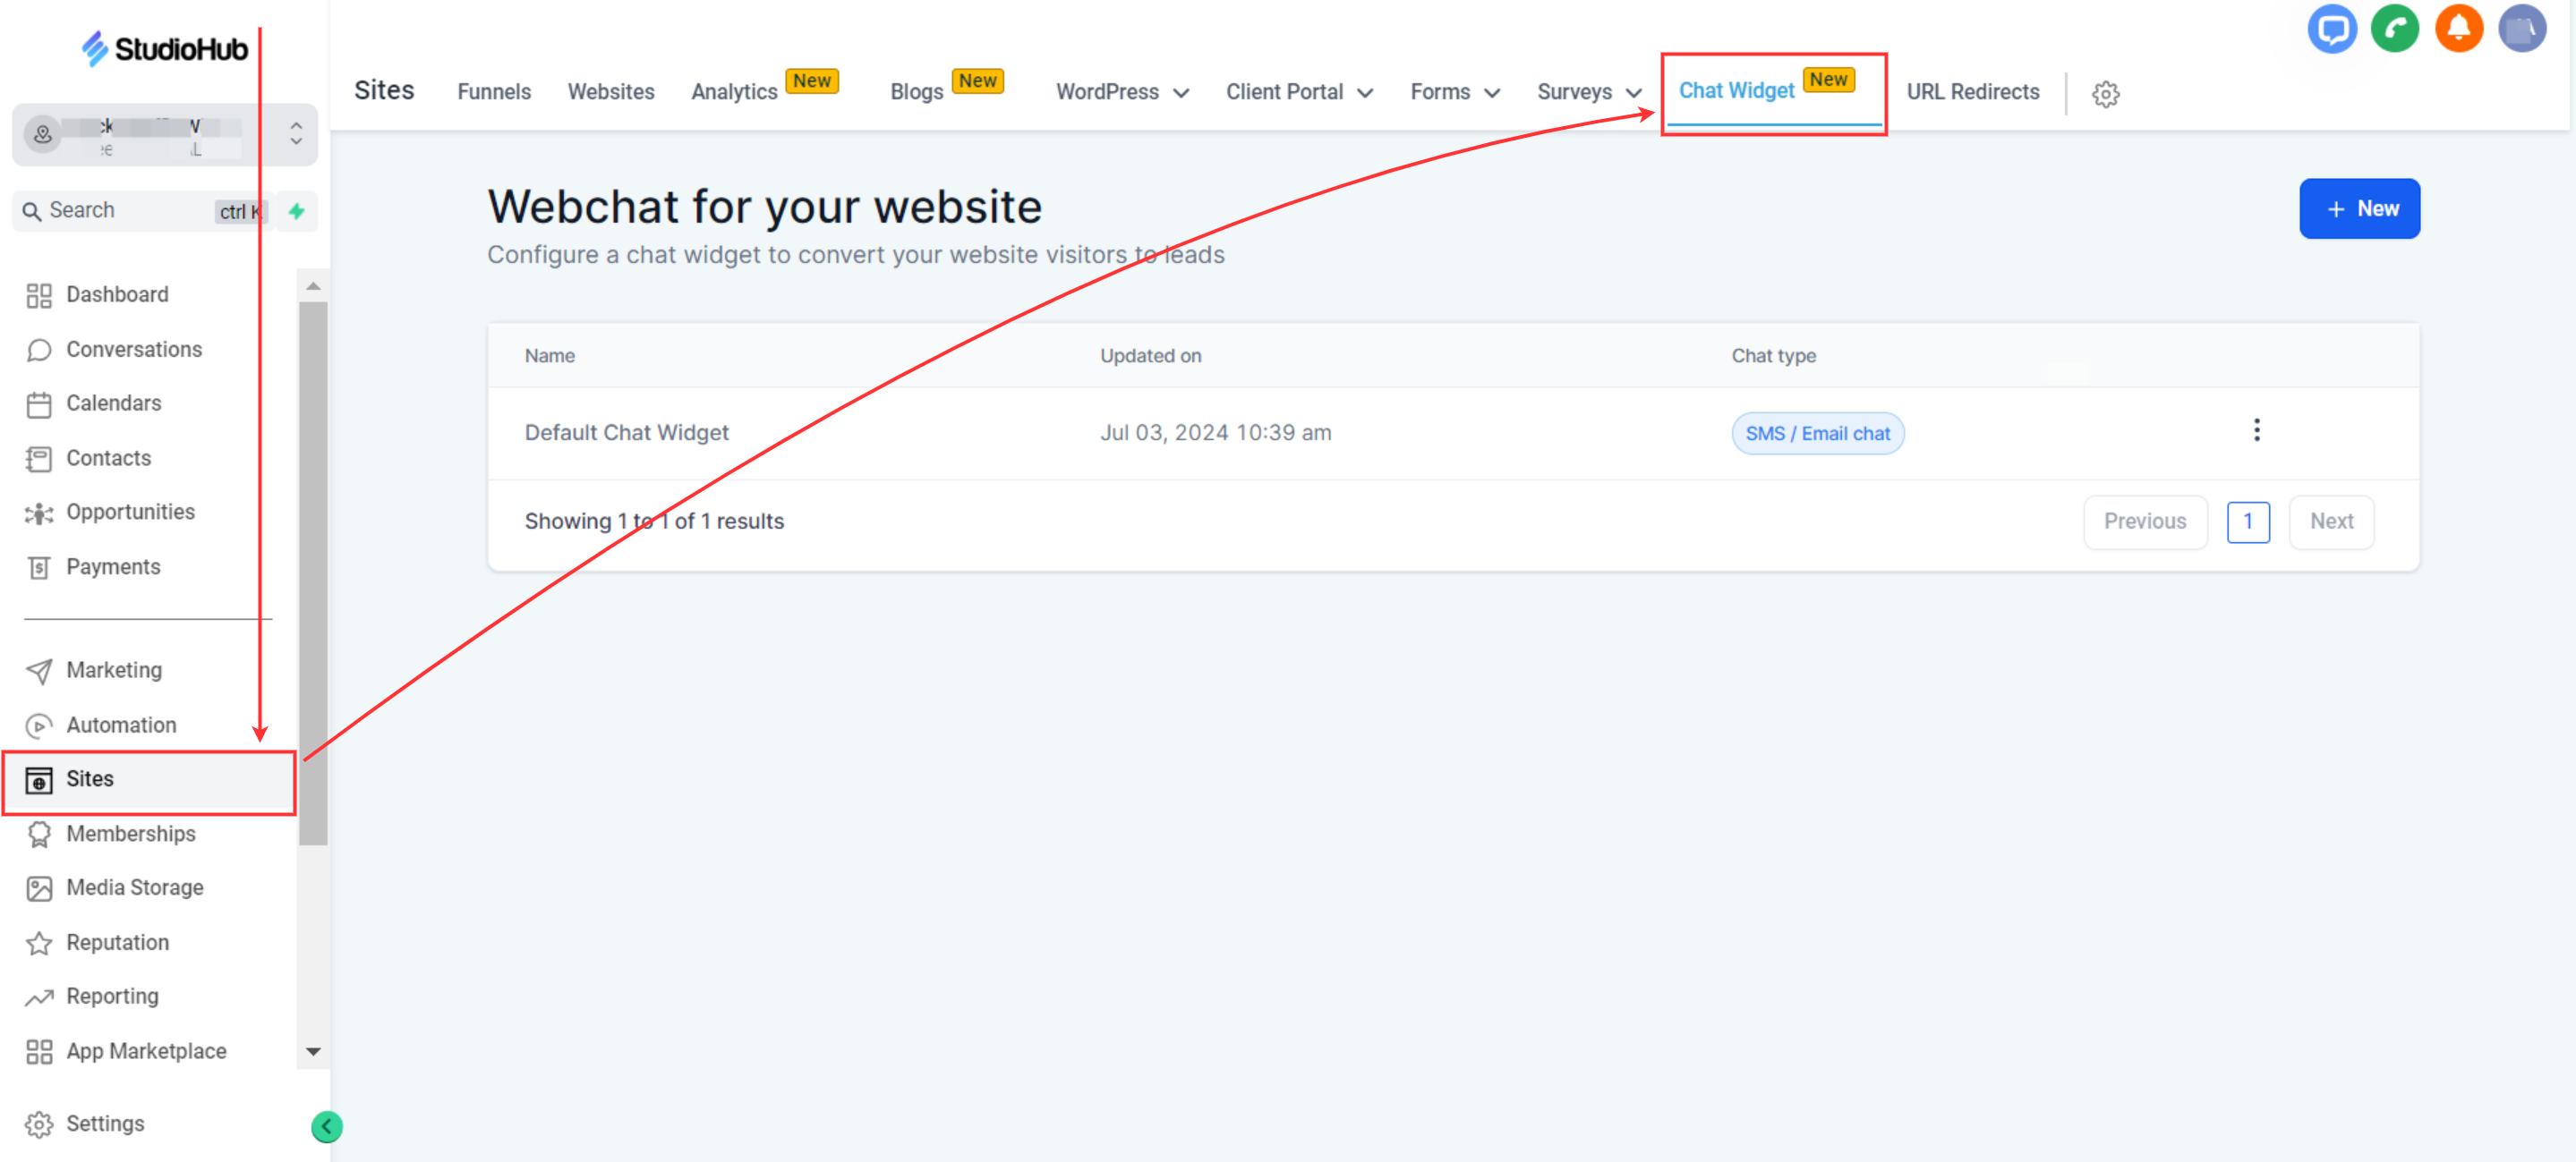The image size is (2576, 1162).
Task: Open notifications bell icon
Action: point(2458,29)
